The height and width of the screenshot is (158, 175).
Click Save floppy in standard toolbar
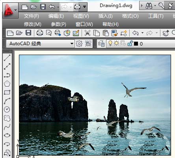click(x=28, y=33)
